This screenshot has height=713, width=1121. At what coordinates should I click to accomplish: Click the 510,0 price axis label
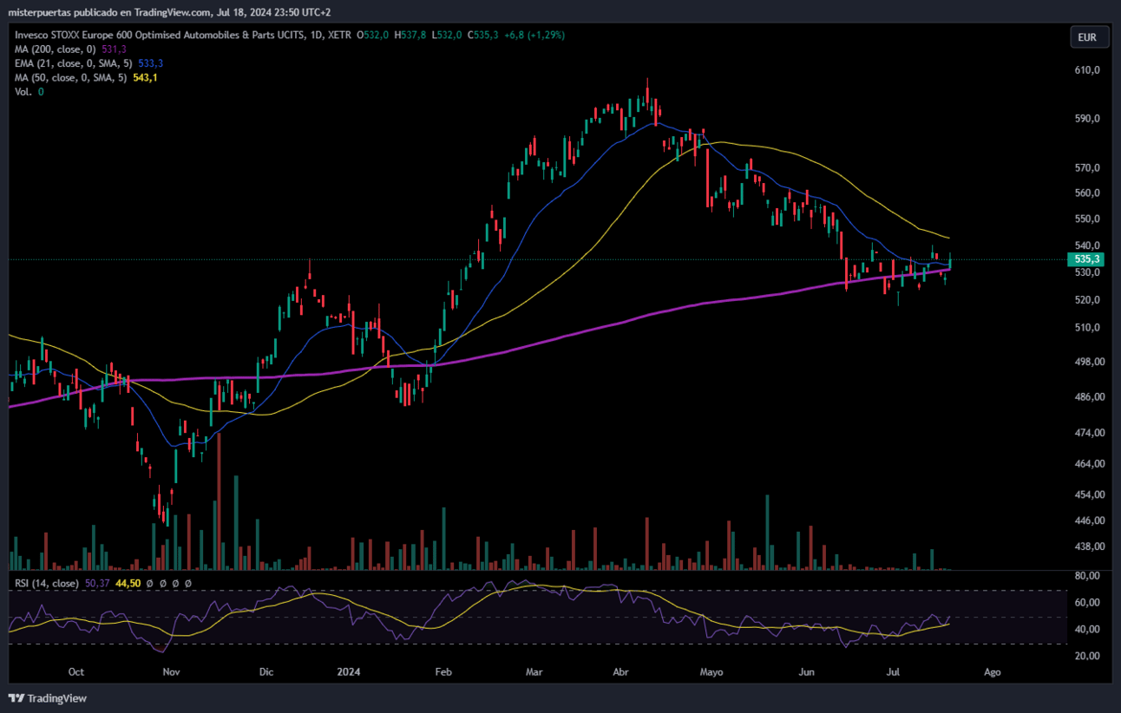tap(1088, 328)
